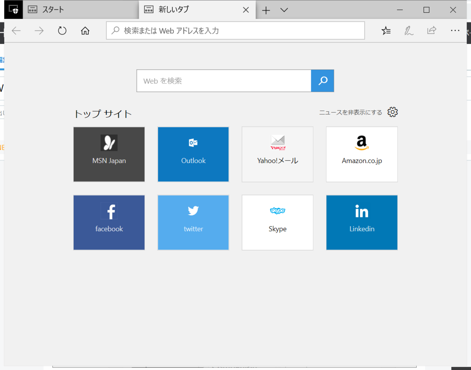Go back with the back arrow

16,31
